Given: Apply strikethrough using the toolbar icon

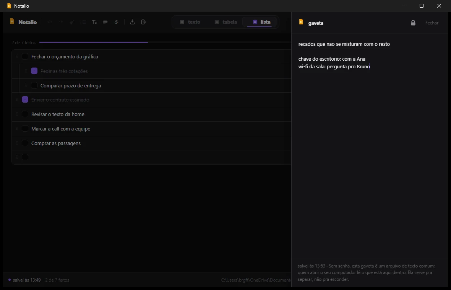Looking at the screenshot, I should (x=116, y=22).
